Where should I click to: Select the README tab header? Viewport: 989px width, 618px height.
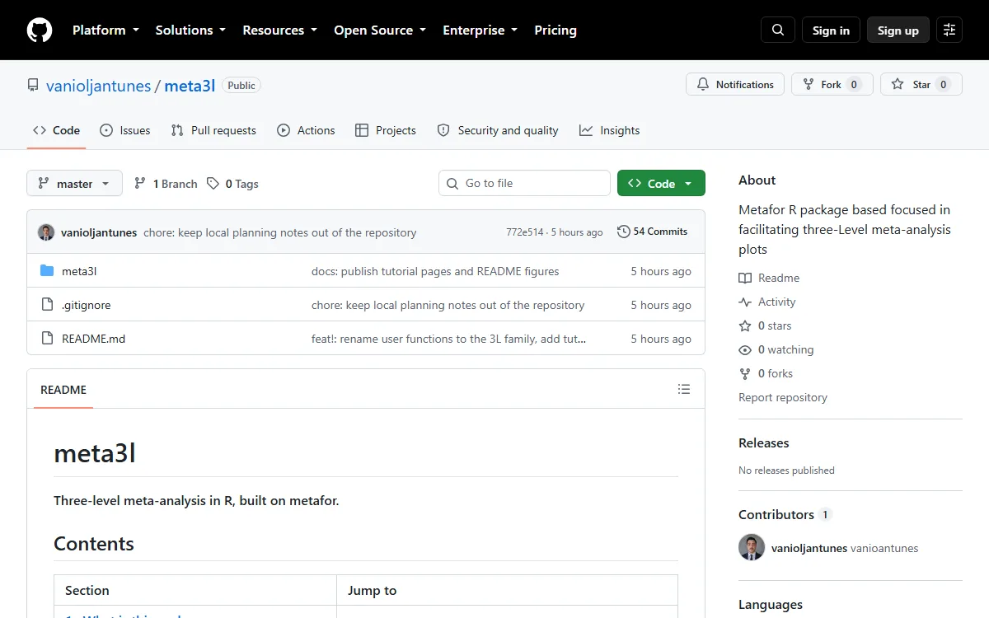[63, 390]
